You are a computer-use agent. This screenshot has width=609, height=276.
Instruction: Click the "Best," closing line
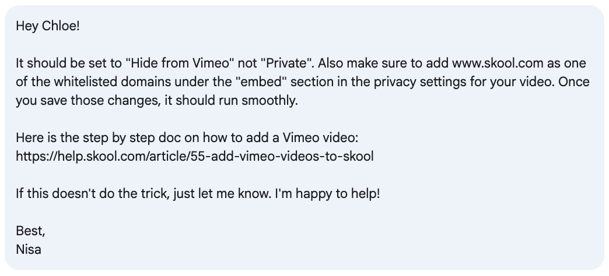click(x=31, y=231)
